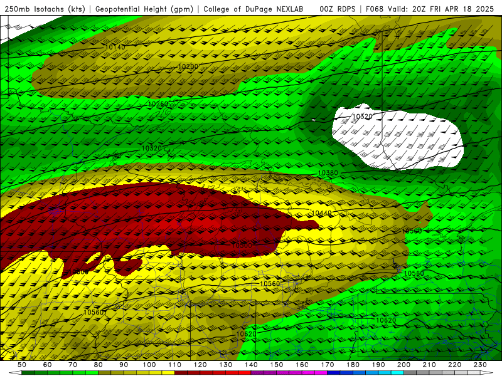The width and height of the screenshot is (502, 376).
Task: Click the right arrow end of the color bar
Action: tap(487, 373)
